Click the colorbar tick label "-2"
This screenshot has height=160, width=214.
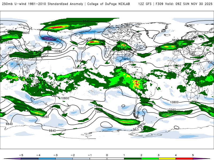click(72, 155)
